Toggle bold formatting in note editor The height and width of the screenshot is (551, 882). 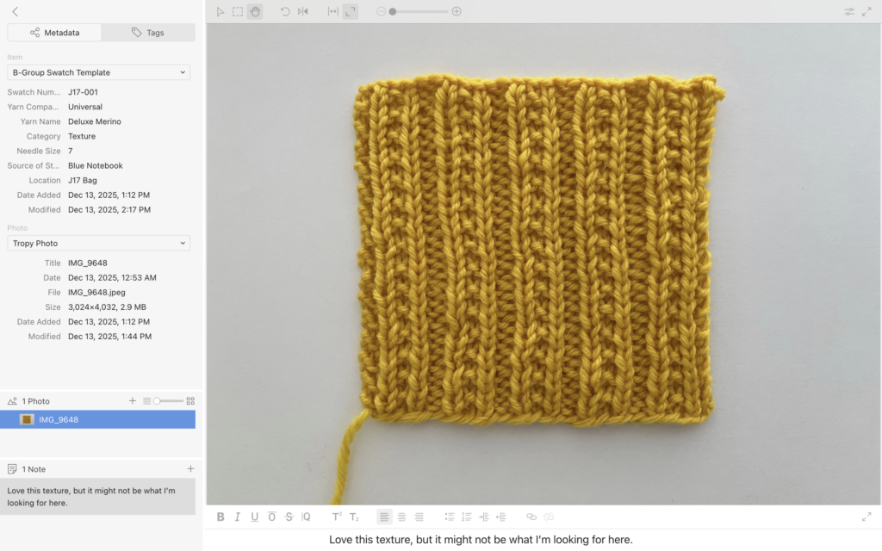click(220, 517)
